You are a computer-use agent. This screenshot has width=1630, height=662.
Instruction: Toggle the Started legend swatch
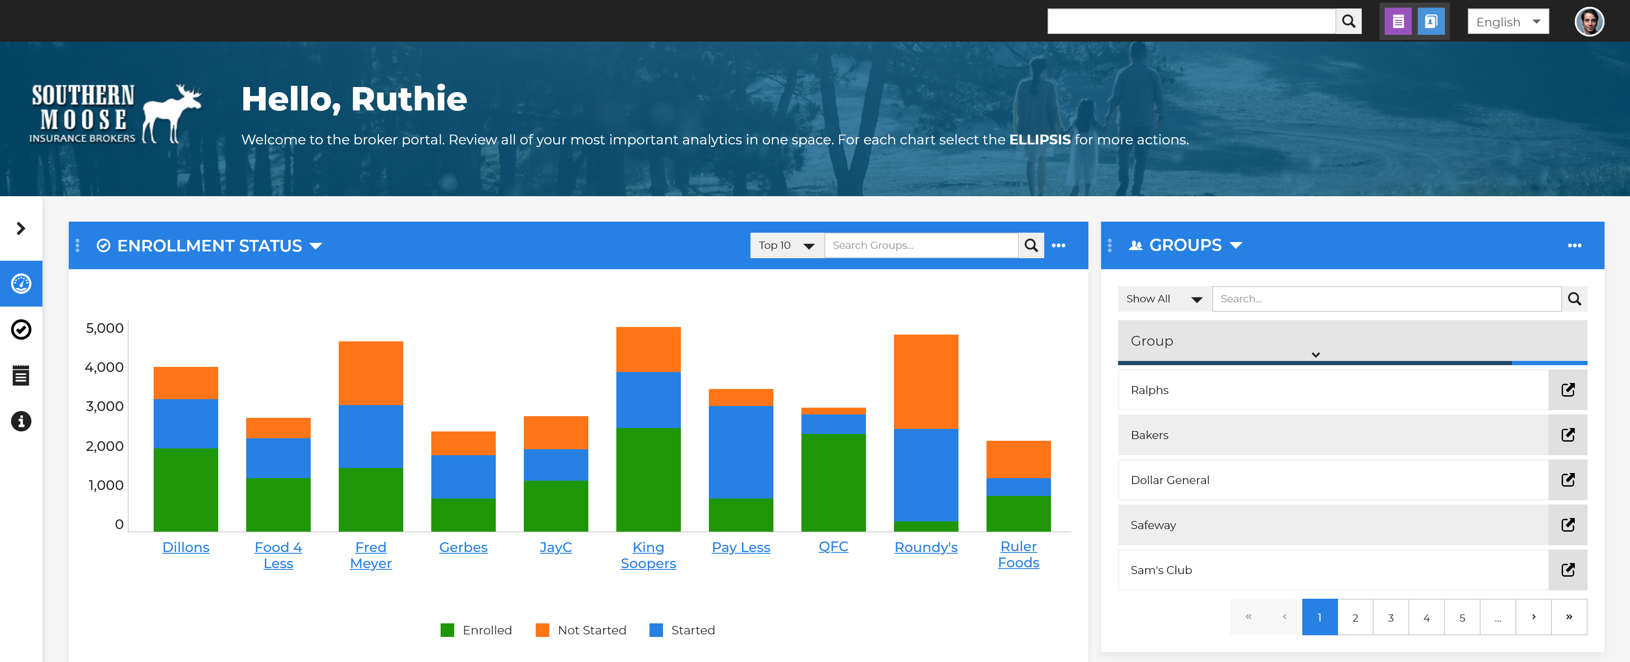656,630
